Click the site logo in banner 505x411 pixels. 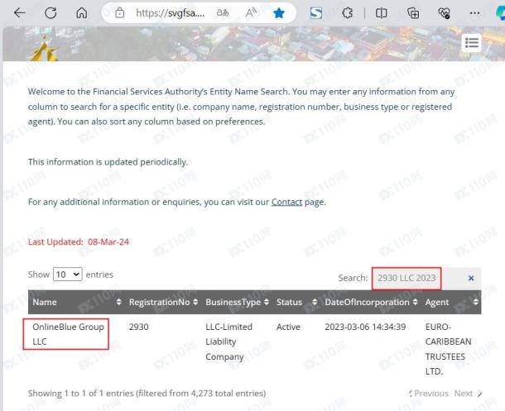44,50
